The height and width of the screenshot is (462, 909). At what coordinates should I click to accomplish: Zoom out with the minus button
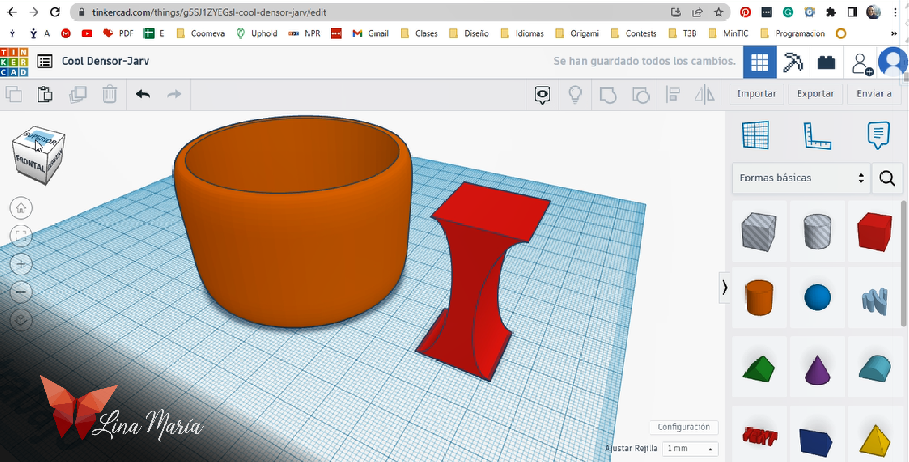pos(21,292)
